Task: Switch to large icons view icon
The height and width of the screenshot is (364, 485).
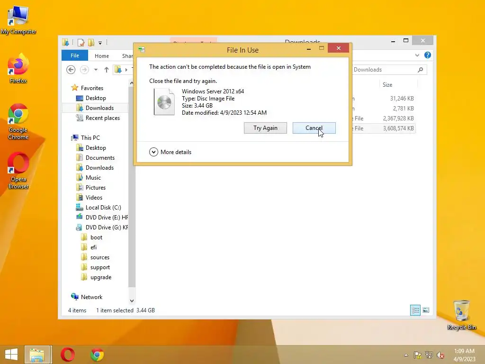Action: [x=426, y=310]
